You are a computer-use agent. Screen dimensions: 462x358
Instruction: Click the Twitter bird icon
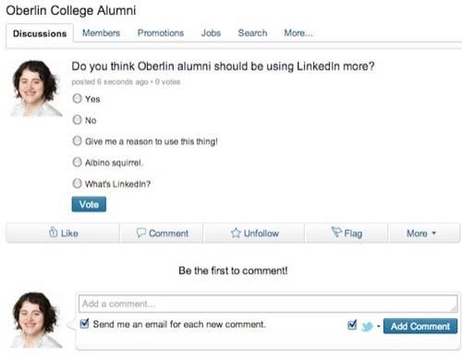[x=367, y=327]
